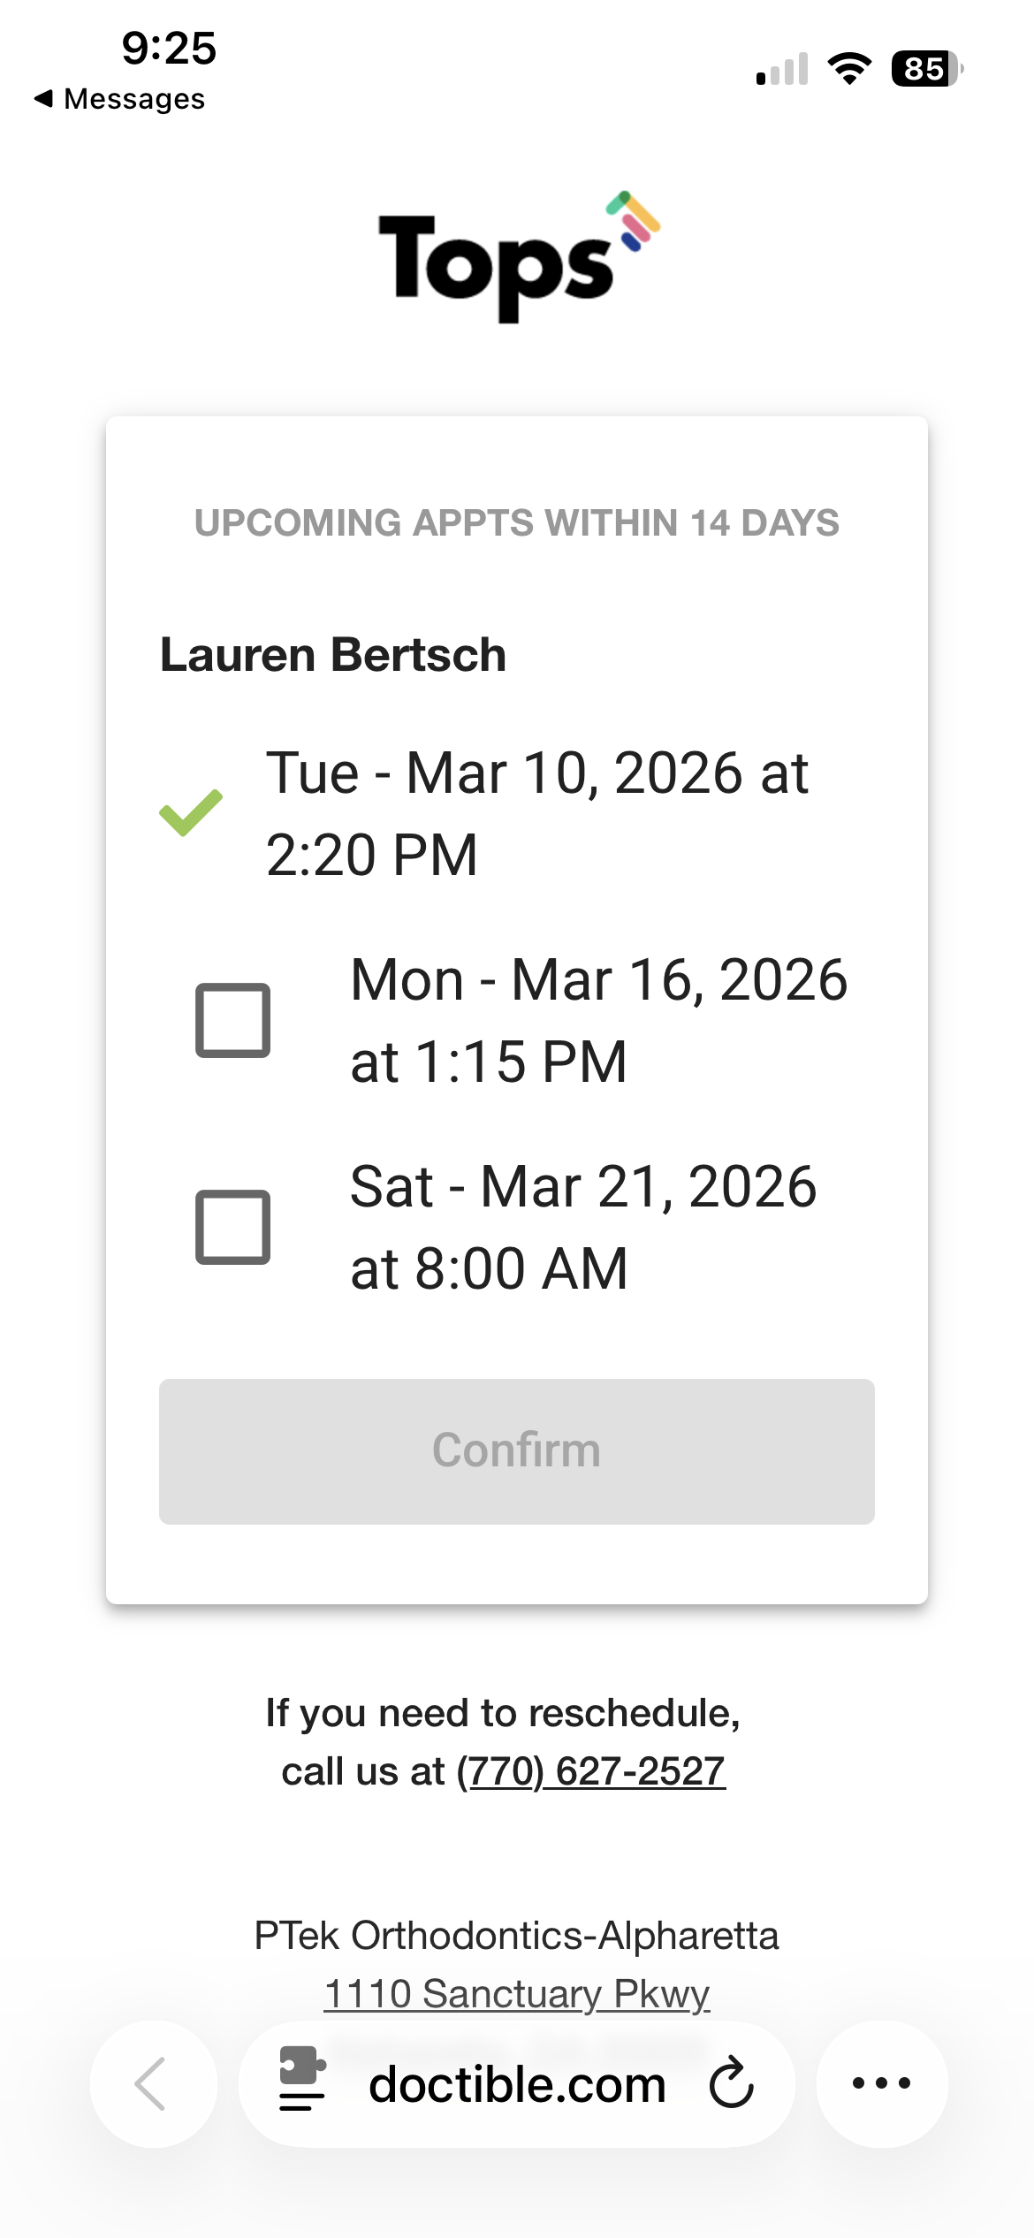The width and height of the screenshot is (1034, 2238).
Task: Tap the Tue Mar 10 appointment text
Action: coord(536,813)
